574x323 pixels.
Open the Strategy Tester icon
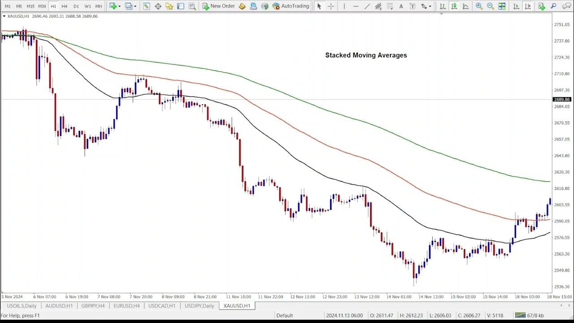pyautogui.click(x=192, y=6)
